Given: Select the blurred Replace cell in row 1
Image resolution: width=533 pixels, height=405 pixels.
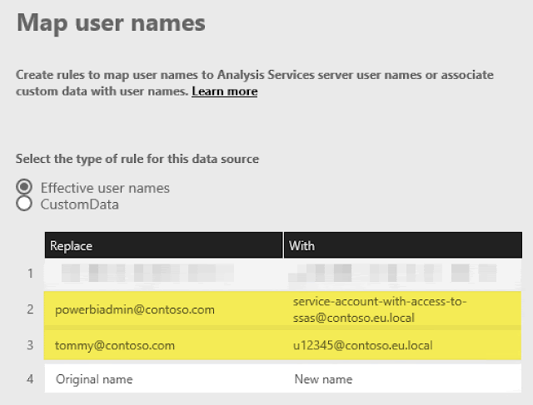Looking at the screenshot, I should (x=163, y=272).
